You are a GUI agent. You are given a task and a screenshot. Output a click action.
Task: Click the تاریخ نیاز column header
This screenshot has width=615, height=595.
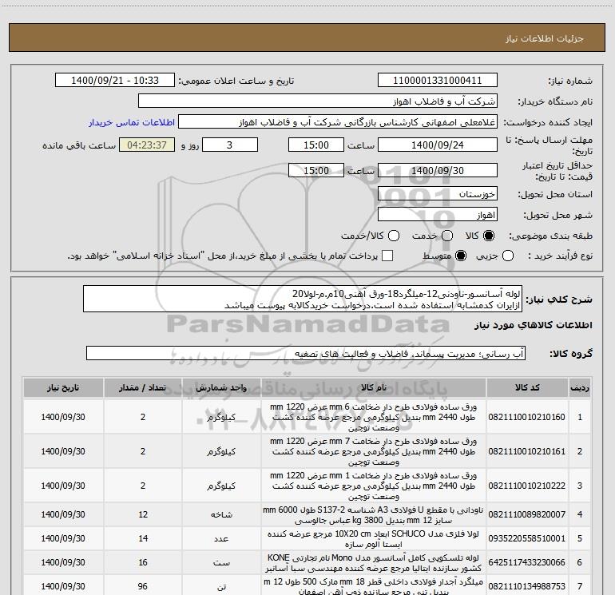(63, 388)
